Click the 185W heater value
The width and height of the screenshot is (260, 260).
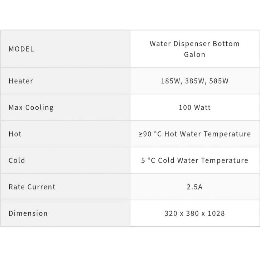169,81
